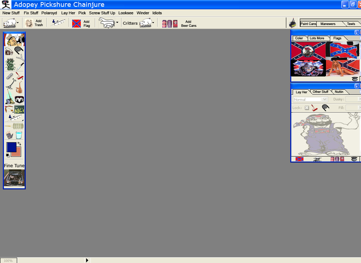
Task: Select the bullwhip lasso tool
Action: point(9,51)
